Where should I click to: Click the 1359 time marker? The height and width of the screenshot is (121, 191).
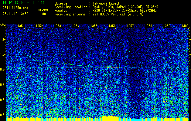(167, 26)
